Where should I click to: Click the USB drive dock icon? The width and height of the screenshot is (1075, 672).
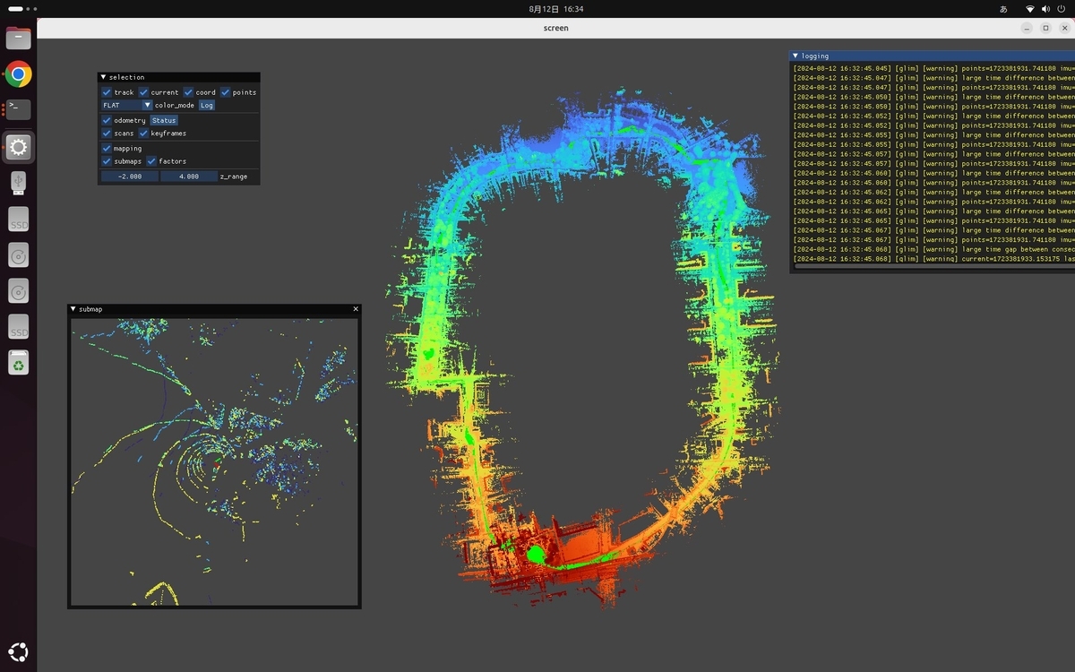[18, 183]
